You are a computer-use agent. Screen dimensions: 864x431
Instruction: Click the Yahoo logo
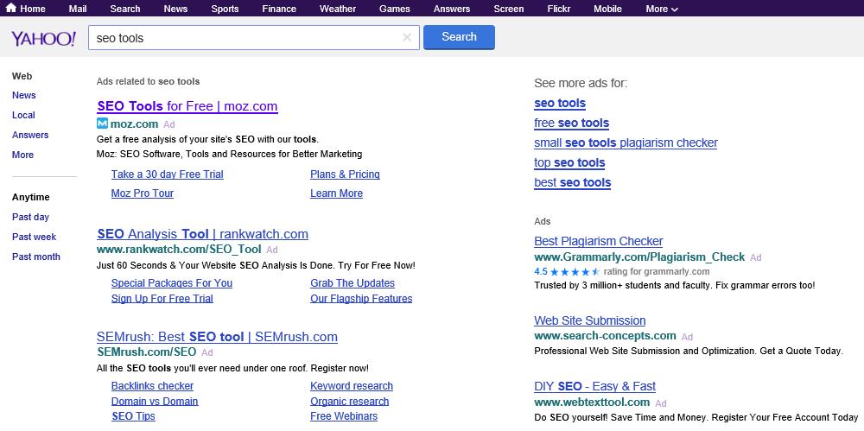point(43,39)
